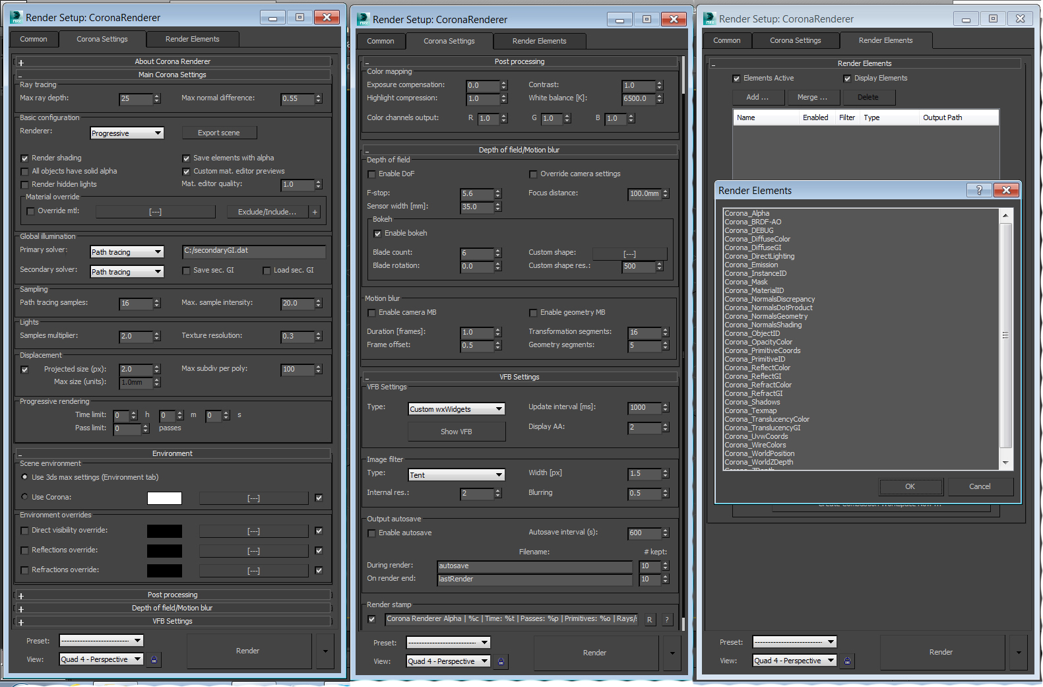The image size is (1043, 687).
Task: Switch to Render Elements tab in left window
Action: pos(192,40)
